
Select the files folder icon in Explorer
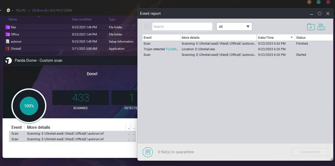pyautogui.click(x=7, y=27)
